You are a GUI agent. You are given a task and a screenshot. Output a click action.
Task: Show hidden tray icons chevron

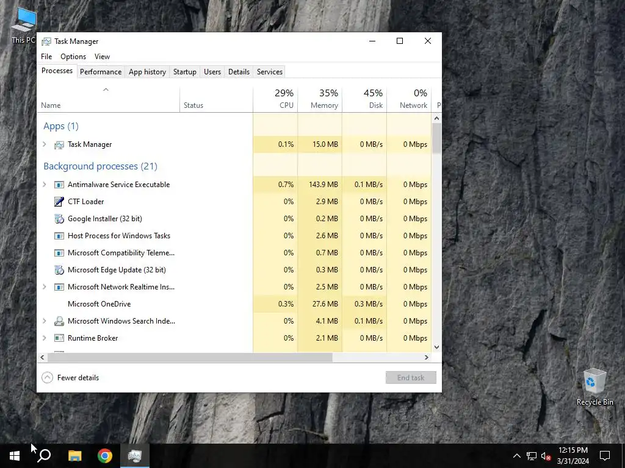click(x=516, y=456)
